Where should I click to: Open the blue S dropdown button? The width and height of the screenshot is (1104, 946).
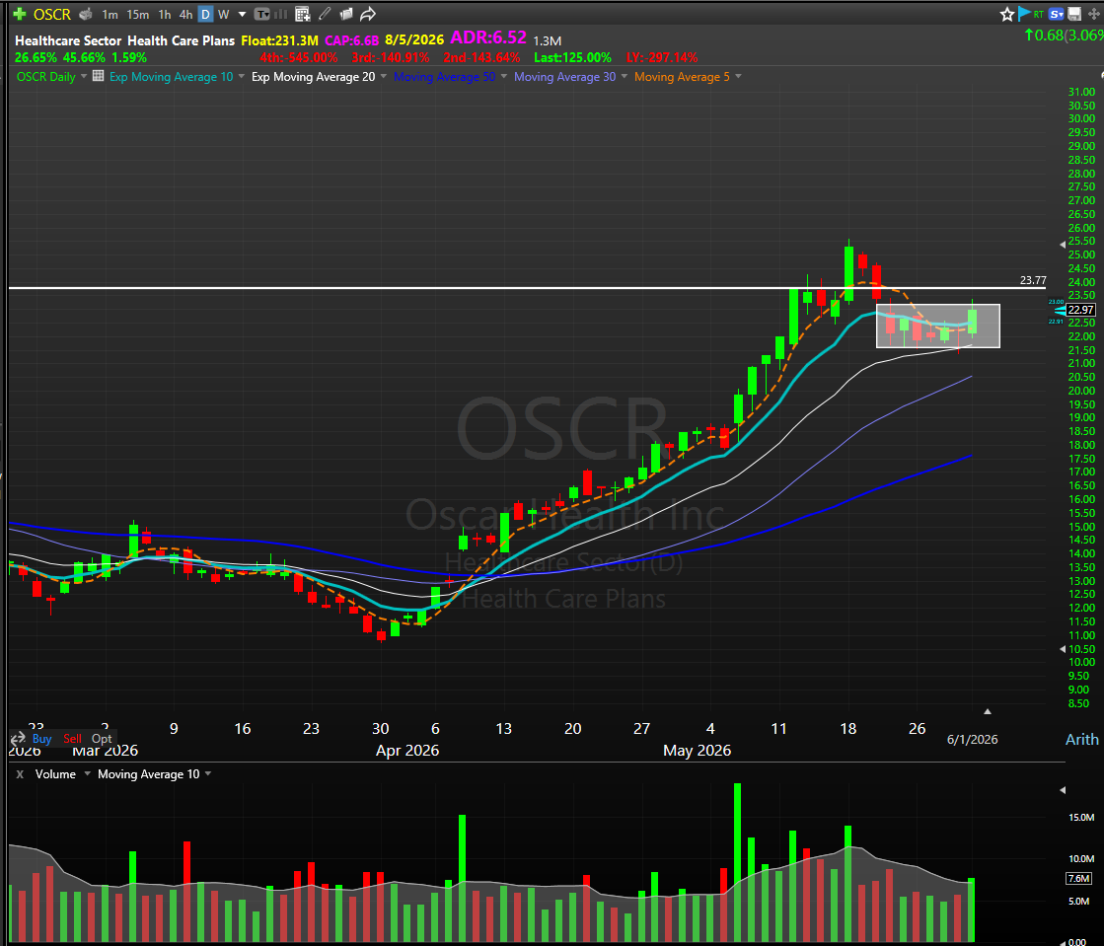(x=1056, y=14)
